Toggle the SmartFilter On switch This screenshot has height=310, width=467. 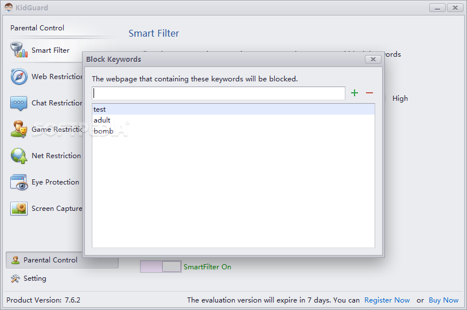[x=161, y=266]
